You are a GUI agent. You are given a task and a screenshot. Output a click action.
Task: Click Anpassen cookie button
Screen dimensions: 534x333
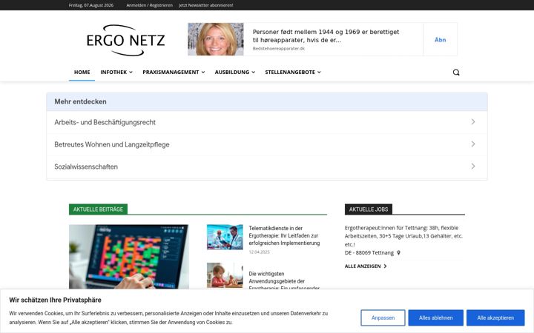click(383, 317)
